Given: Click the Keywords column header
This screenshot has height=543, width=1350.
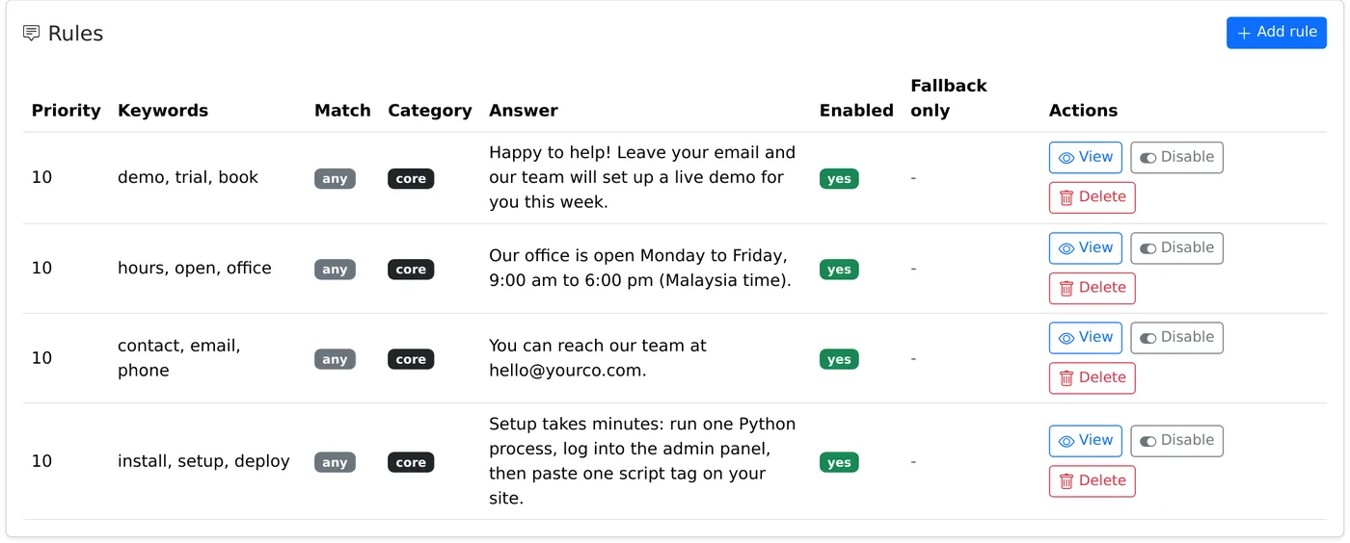Looking at the screenshot, I should coord(163,111).
